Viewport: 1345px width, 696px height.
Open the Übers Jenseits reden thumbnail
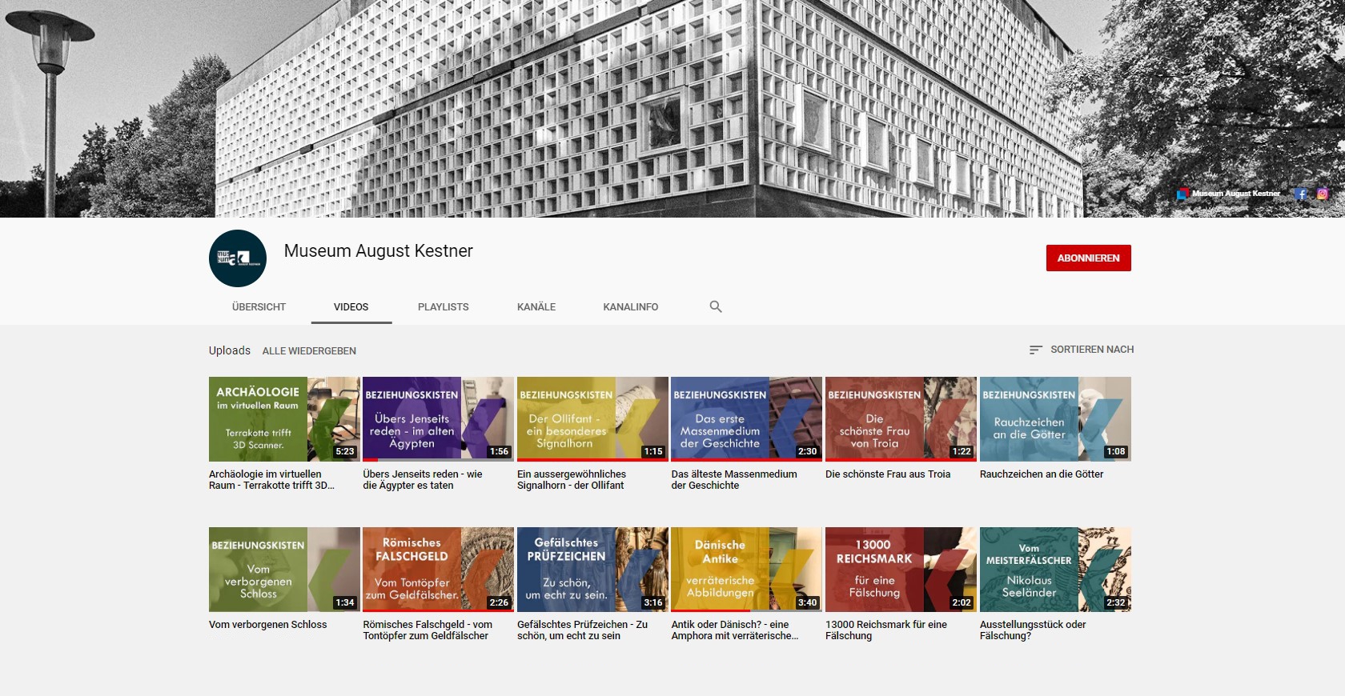(x=438, y=419)
